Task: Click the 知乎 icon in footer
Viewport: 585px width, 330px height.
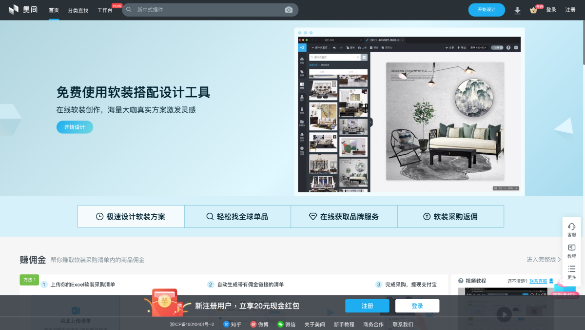Action: [226, 324]
